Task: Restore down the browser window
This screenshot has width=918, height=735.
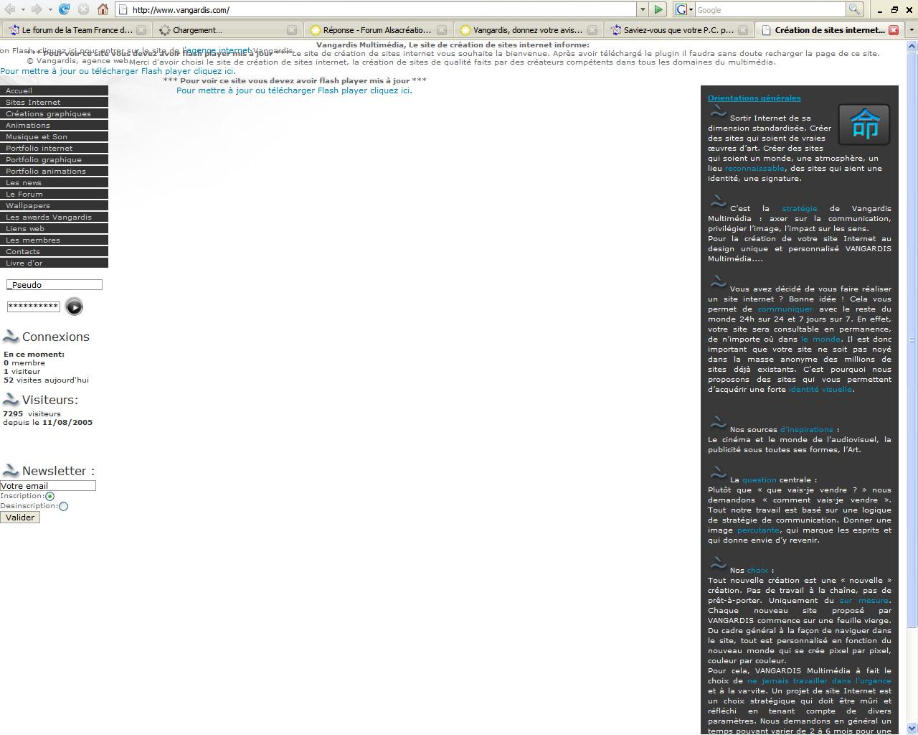Action: pyautogui.click(x=894, y=9)
